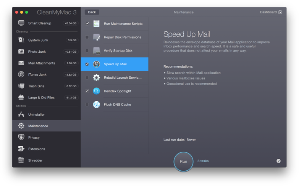This screenshot has width=299, height=186.
Task: Click the Speed Up Mail icon
Action: 97,64
